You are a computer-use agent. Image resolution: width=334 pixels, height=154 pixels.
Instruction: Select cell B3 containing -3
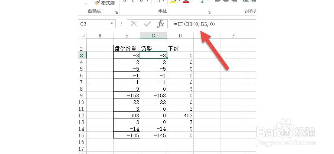[127, 56]
